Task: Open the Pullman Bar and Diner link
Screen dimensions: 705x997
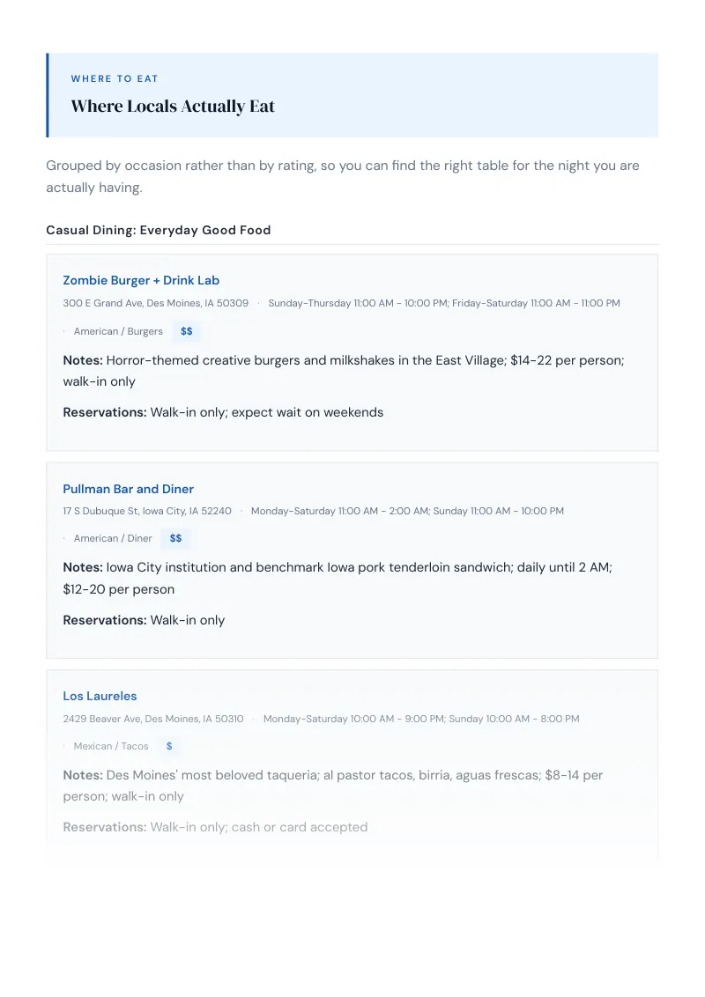Action: (x=128, y=489)
